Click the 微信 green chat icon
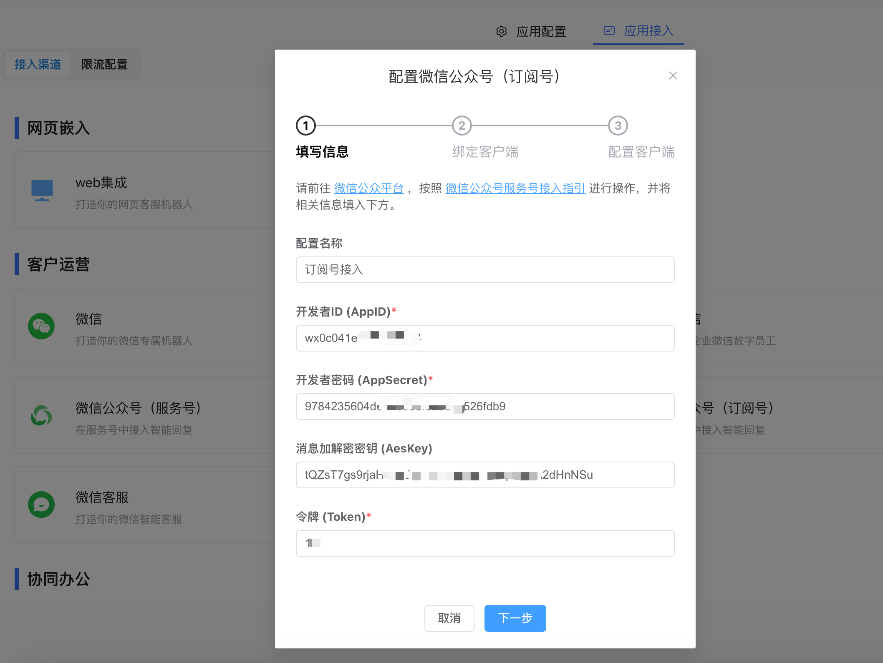 41,326
